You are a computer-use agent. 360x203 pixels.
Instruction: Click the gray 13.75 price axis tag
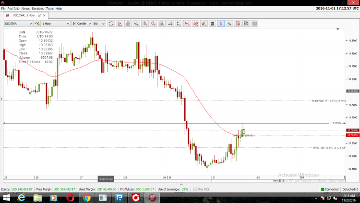352,91
